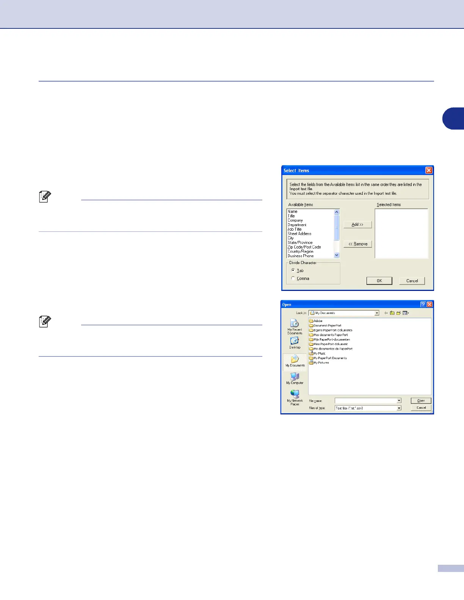The height and width of the screenshot is (600, 464).
Task: Close the Select Items dialog
Action: [429, 170]
